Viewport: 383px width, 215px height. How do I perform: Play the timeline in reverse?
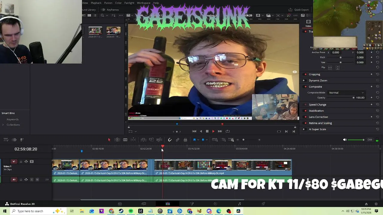[x=201, y=131]
